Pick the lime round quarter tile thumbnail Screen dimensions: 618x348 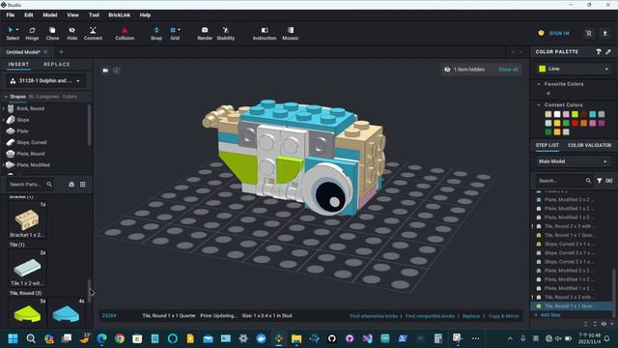click(x=27, y=312)
